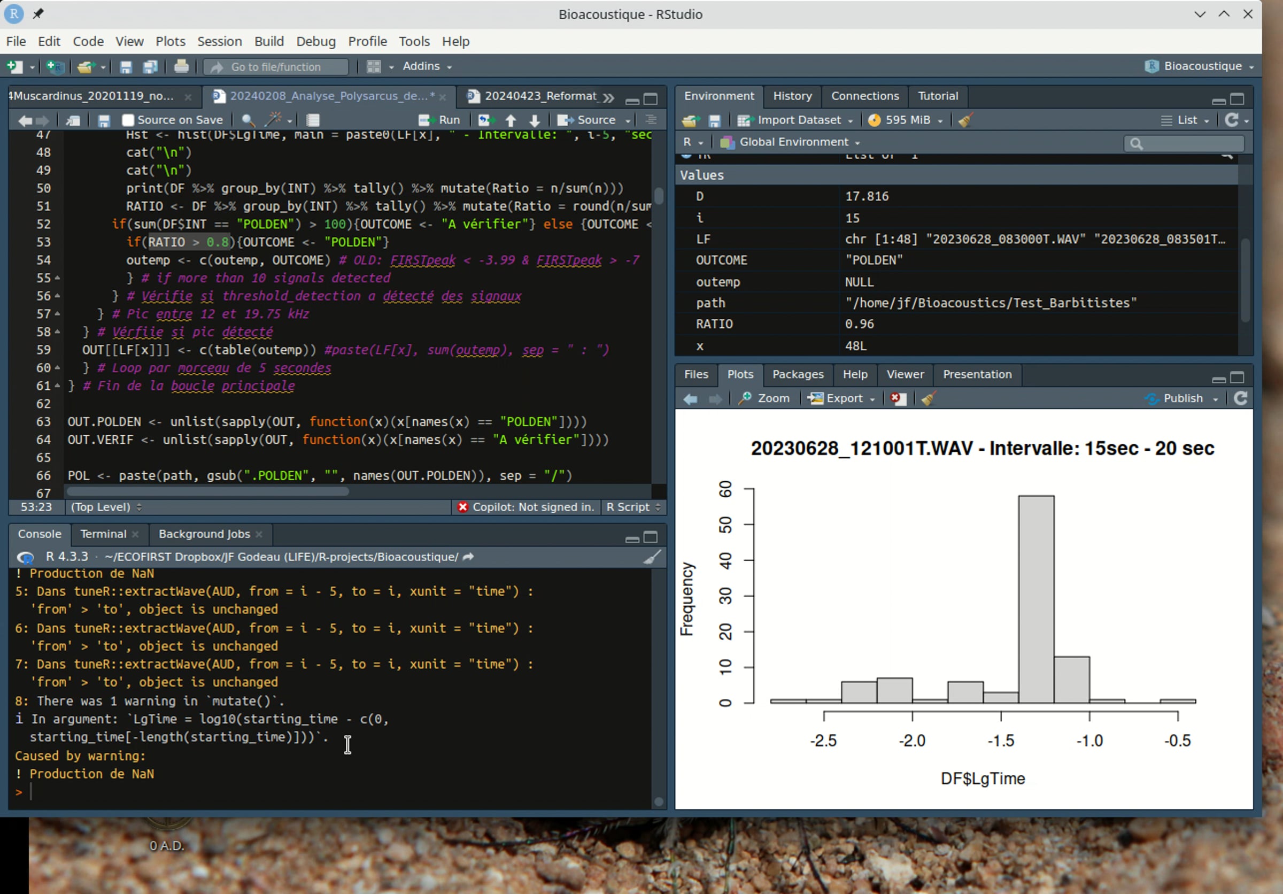
Task: Expand the Import Dataset dropdown
Action: click(x=798, y=120)
